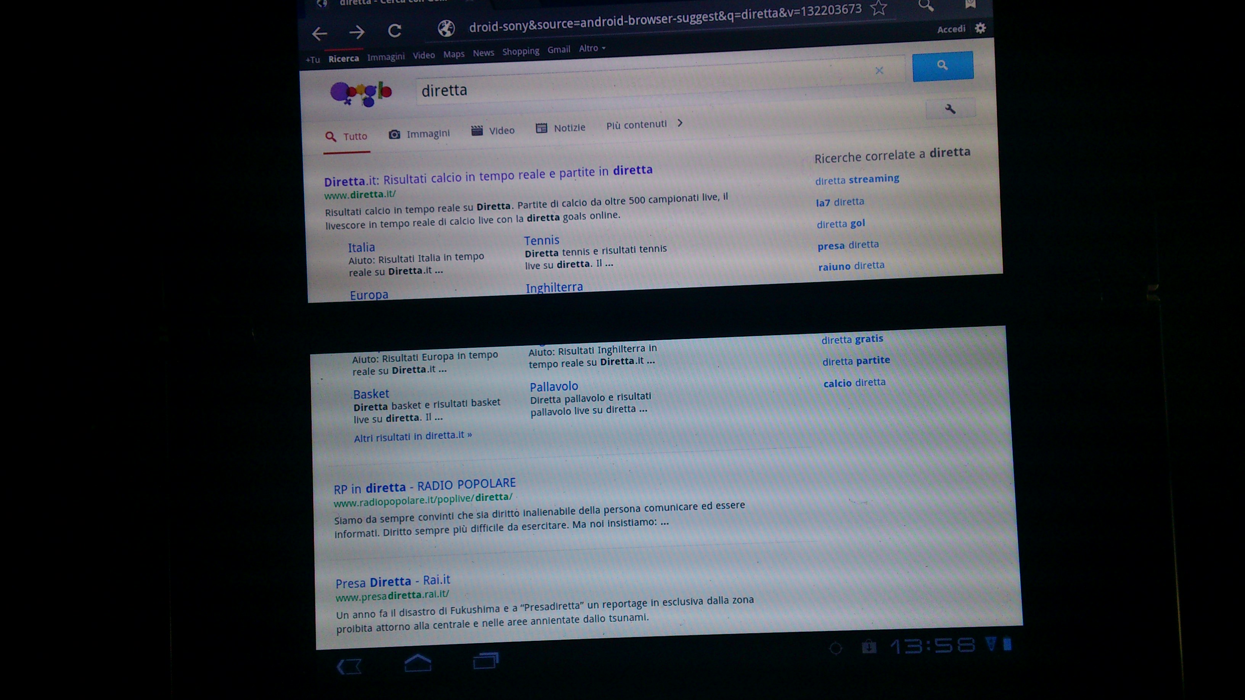Image resolution: width=1245 pixels, height=700 pixels.
Task: Click the address bar URL field
Action: pyautogui.click(x=665, y=18)
